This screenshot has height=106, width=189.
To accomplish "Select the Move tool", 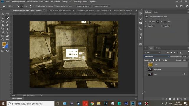I will [x=3, y=14].
